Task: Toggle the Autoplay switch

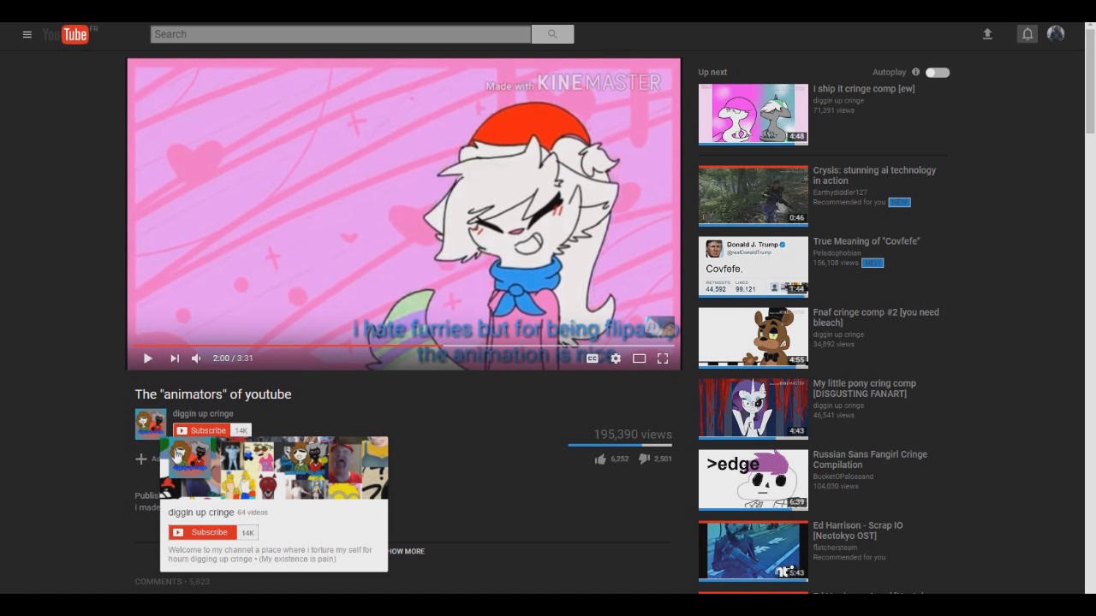Action: pos(938,73)
